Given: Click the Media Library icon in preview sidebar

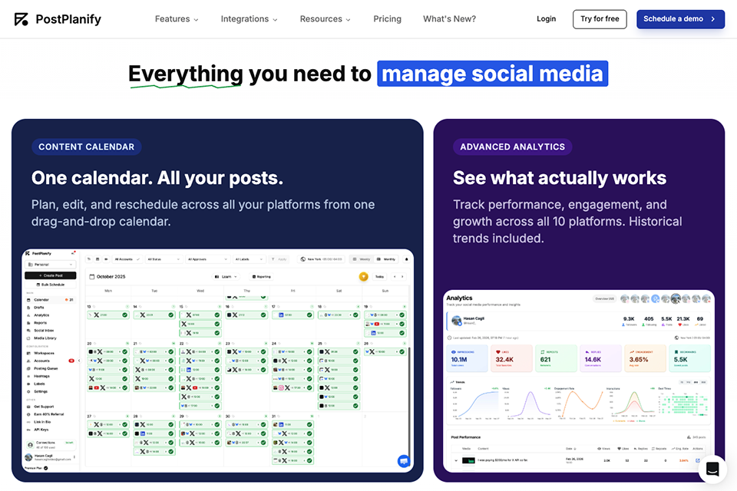Looking at the screenshot, I should [28, 338].
